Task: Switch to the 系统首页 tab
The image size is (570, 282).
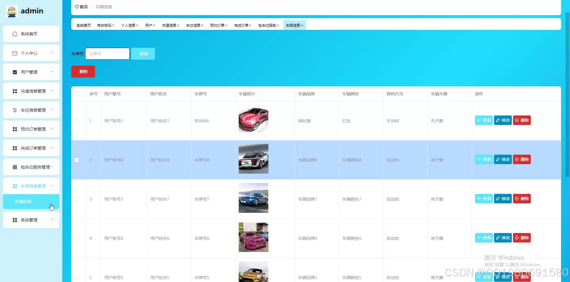Action: click(x=84, y=26)
